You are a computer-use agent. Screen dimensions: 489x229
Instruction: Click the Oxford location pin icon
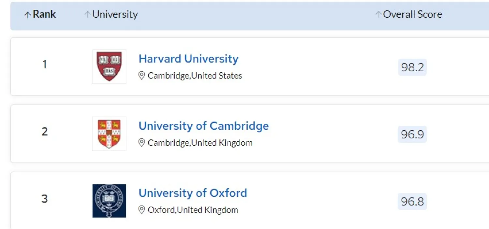(141, 210)
